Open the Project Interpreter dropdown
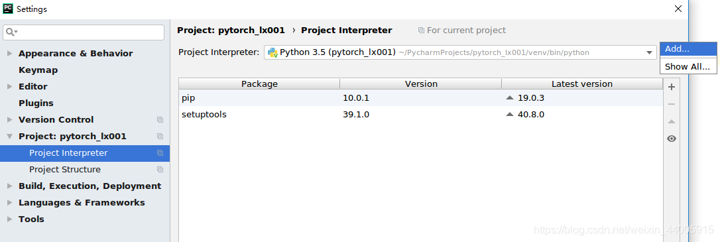 pyautogui.click(x=460, y=52)
